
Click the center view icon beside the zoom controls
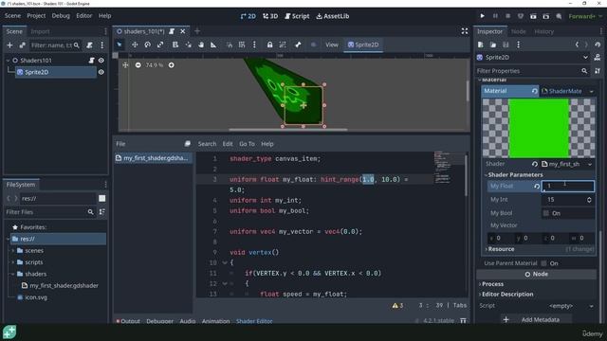click(125, 65)
